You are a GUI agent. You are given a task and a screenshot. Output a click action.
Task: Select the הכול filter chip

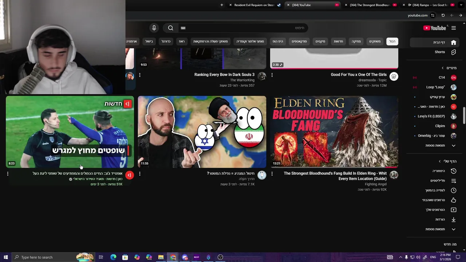pos(392,41)
